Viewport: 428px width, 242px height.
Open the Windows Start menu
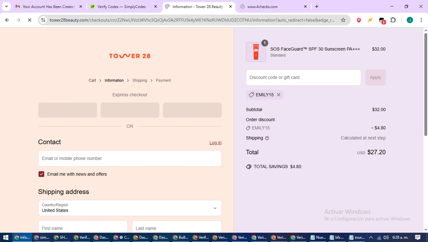point(6,237)
